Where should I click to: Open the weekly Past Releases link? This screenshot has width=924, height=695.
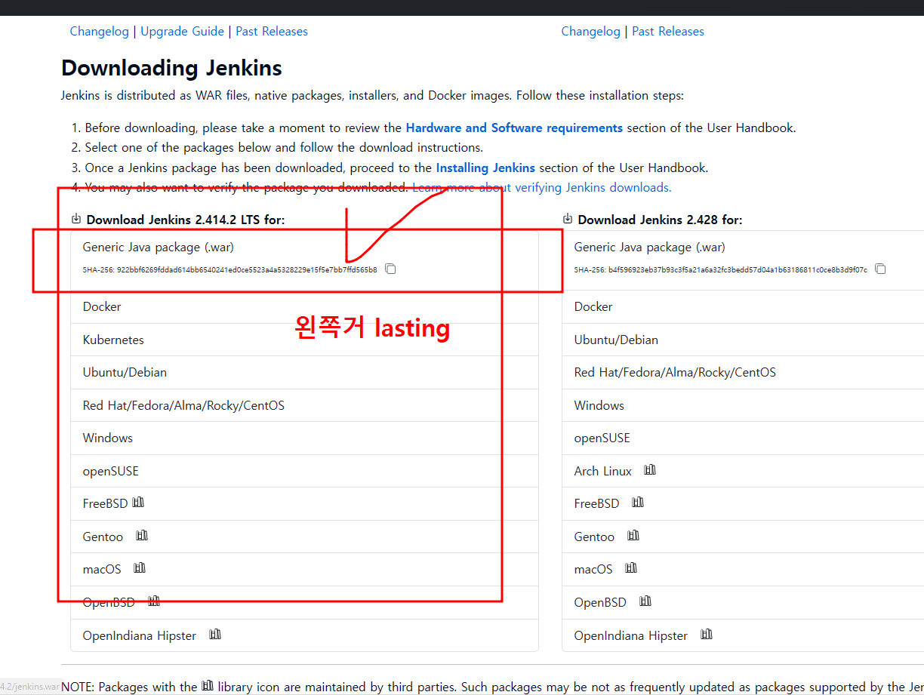click(x=668, y=32)
